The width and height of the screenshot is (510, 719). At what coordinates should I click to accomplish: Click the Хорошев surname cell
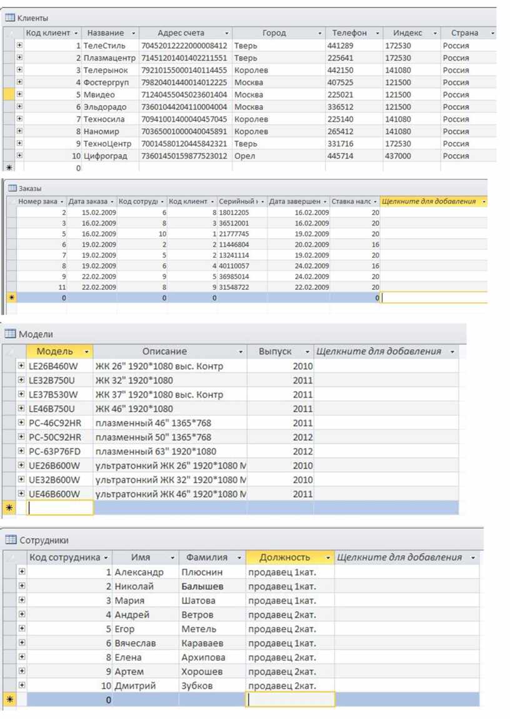coord(212,672)
